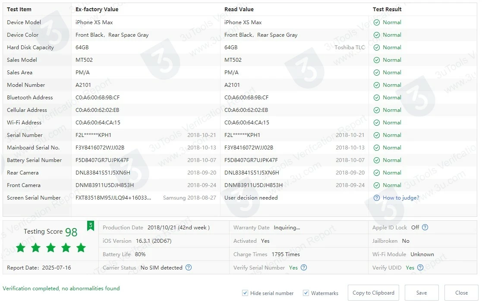Viewport: 482px width, 308px height.
Task: Click the Test Item column header
Action: (x=19, y=9)
